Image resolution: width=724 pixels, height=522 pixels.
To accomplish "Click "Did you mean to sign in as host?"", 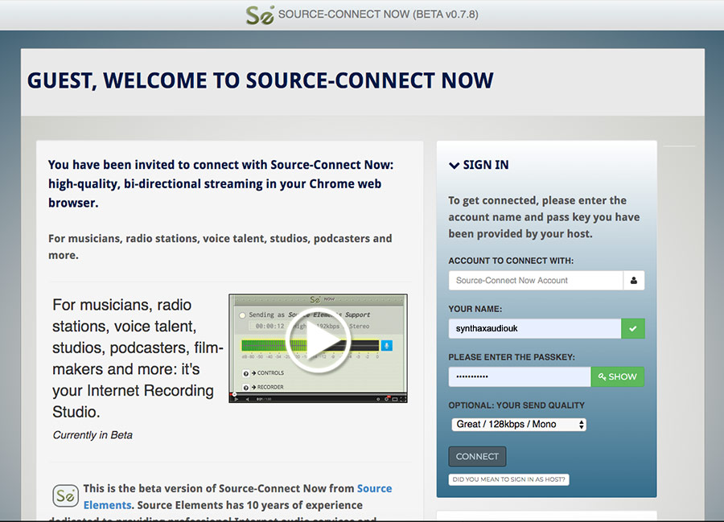I will pos(509,479).
